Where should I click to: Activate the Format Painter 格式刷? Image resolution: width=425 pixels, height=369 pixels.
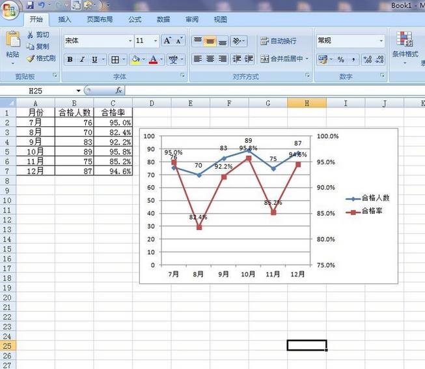[42, 58]
